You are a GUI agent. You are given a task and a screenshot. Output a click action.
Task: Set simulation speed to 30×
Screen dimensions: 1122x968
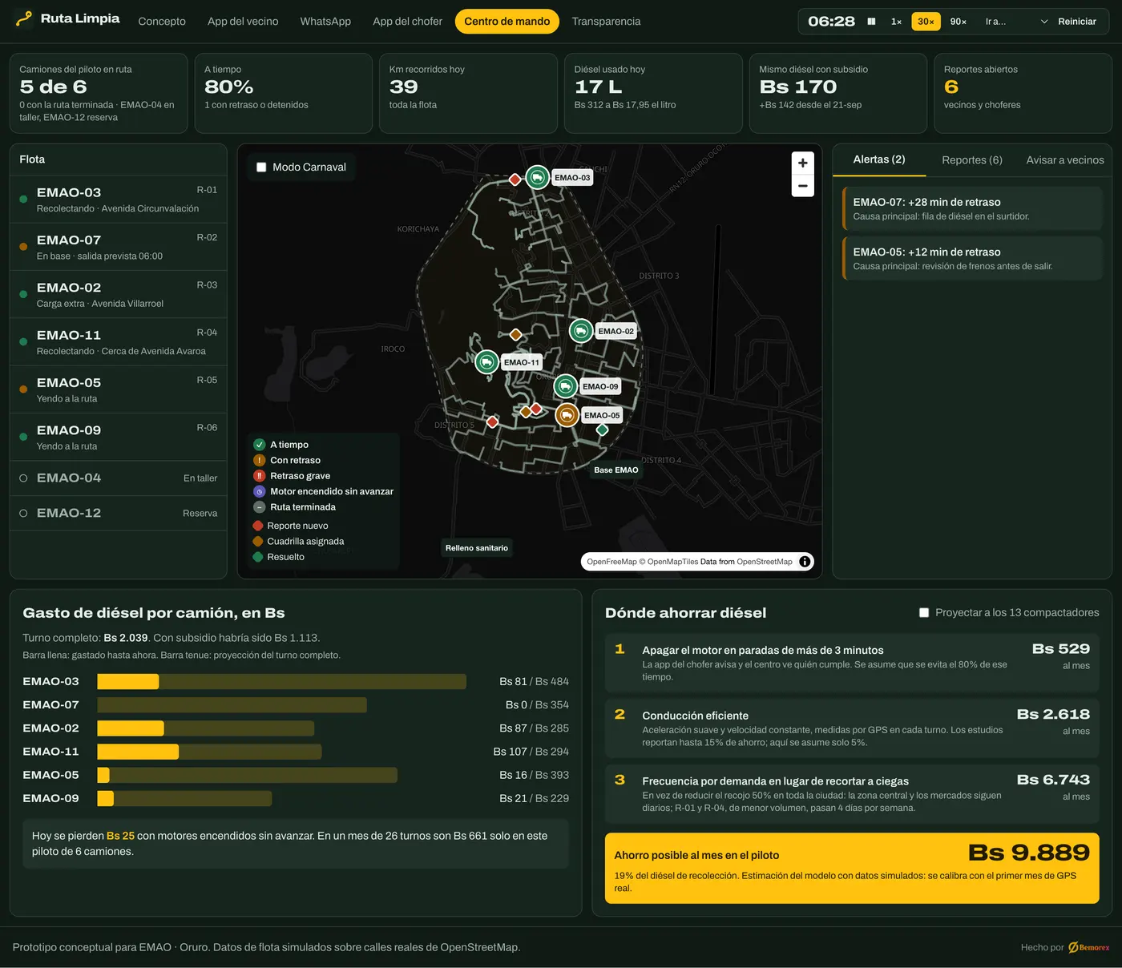[x=926, y=22]
